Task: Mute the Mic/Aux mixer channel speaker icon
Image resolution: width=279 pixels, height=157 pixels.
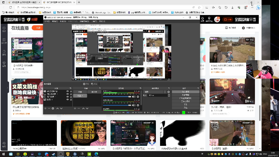Action: click(134, 97)
